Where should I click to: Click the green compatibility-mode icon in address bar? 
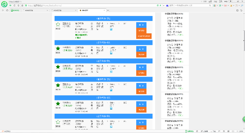click(158, 6)
